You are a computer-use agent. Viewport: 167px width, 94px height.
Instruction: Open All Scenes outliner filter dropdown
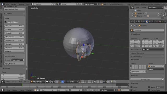(156, 8)
